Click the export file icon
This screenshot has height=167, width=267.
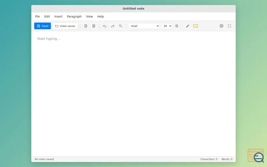tap(94, 26)
